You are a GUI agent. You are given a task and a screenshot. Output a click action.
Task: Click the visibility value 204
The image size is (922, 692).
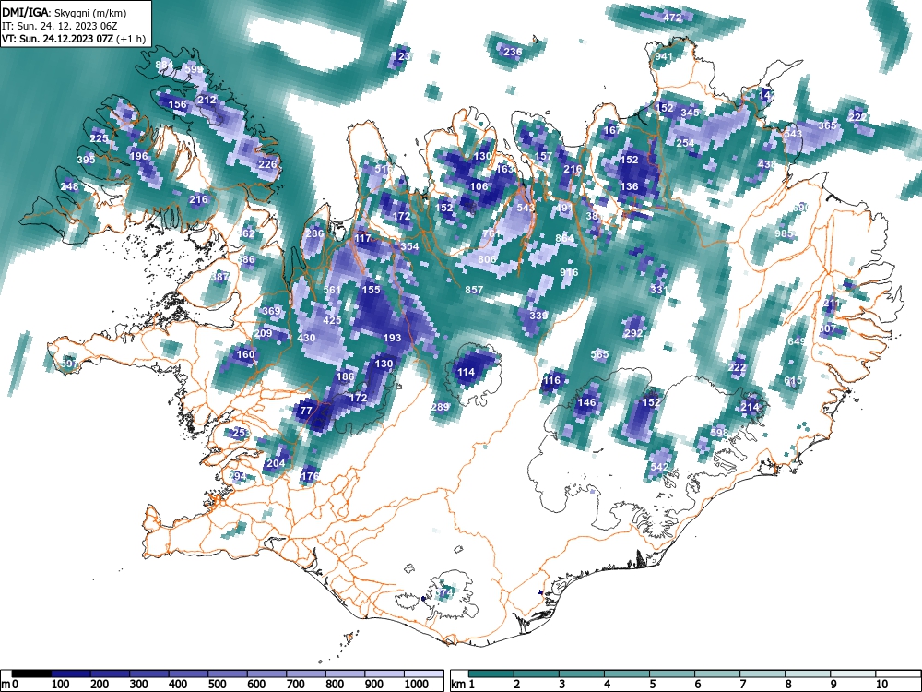click(276, 463)
